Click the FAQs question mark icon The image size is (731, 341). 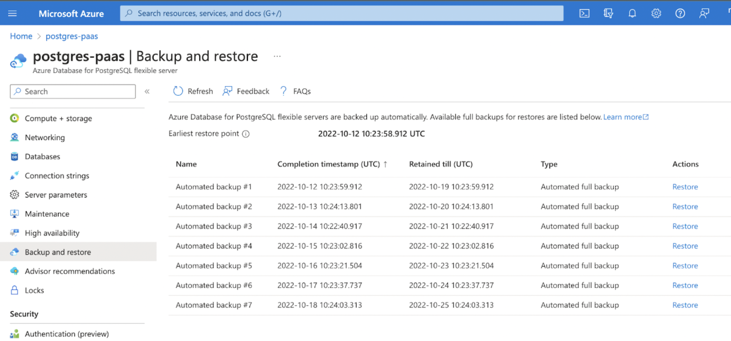pos(284,91)
